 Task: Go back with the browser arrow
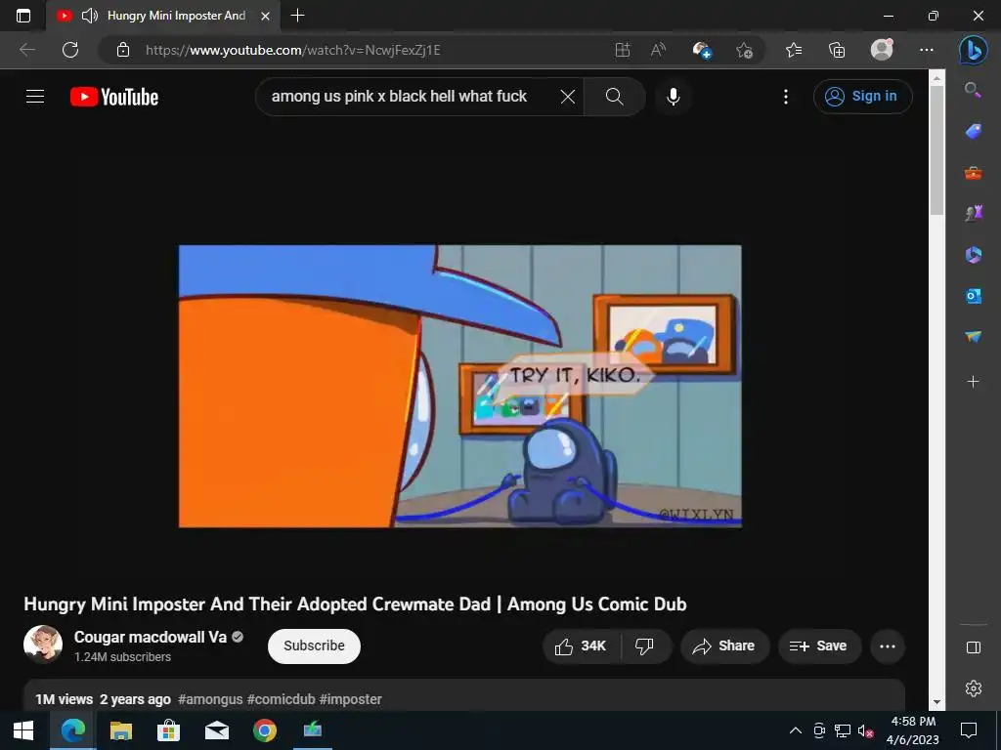pos(26,50)
